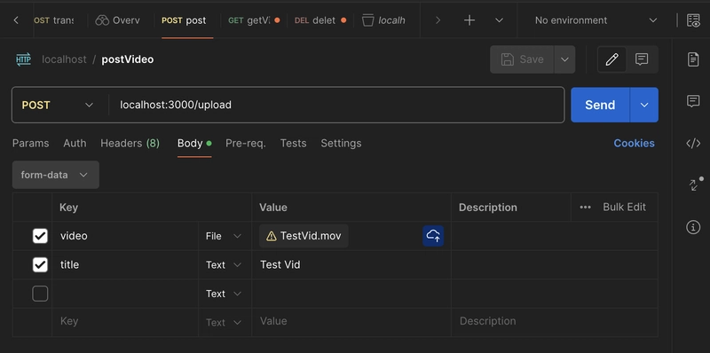This screenshot has height=353, width=710.
Task: Open the File type dropdown for video
Action: 224,236
